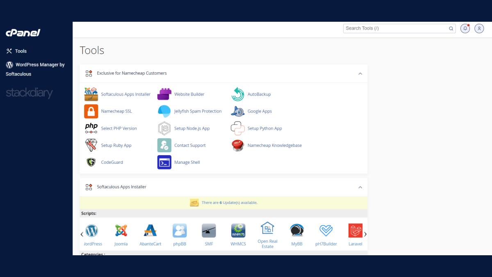Open Tools in the sidebar

point(16,51)
